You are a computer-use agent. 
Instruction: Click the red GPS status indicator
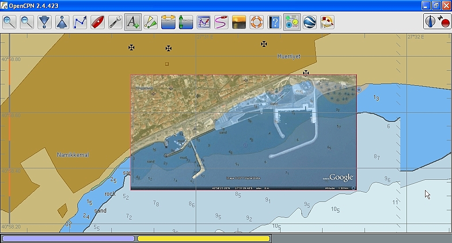click(x=444, y=22)
